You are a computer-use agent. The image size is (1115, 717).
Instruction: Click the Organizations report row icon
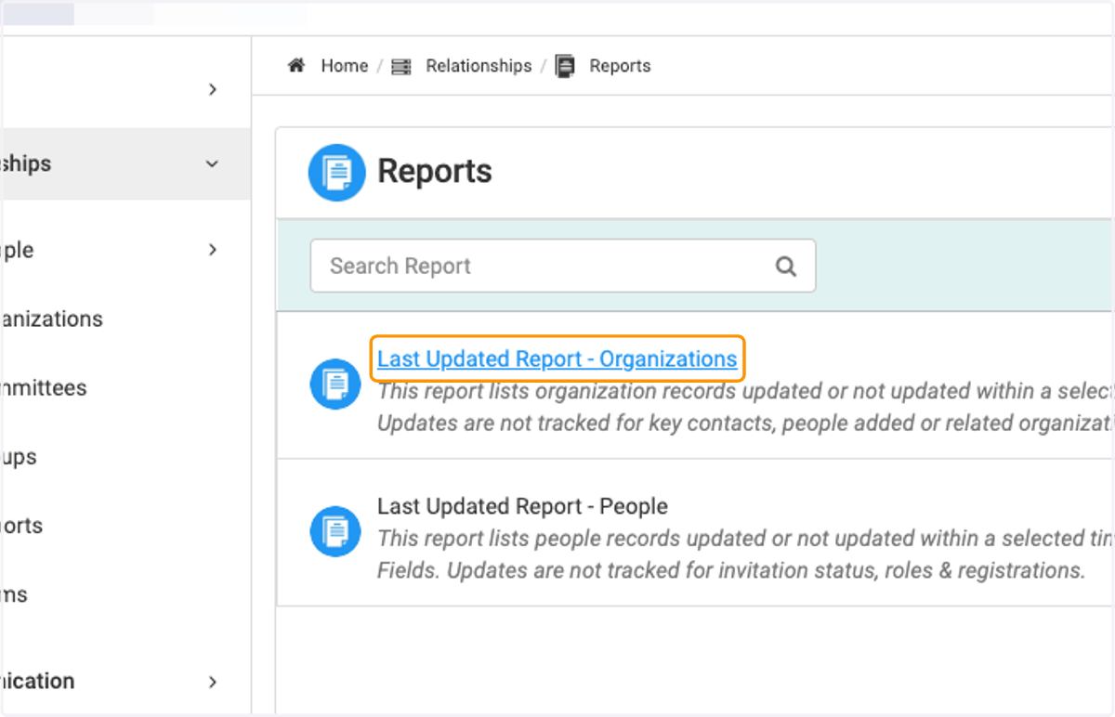click(x=334, y=384)
